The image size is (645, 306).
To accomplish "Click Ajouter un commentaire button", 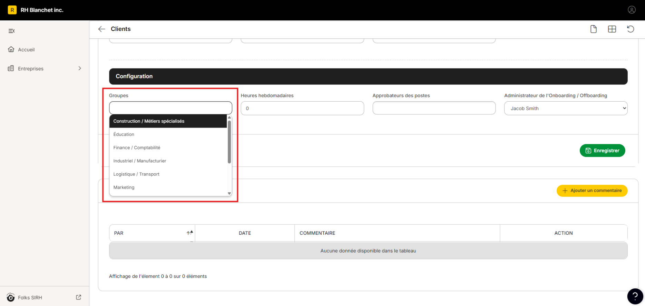I will (592, 191).
